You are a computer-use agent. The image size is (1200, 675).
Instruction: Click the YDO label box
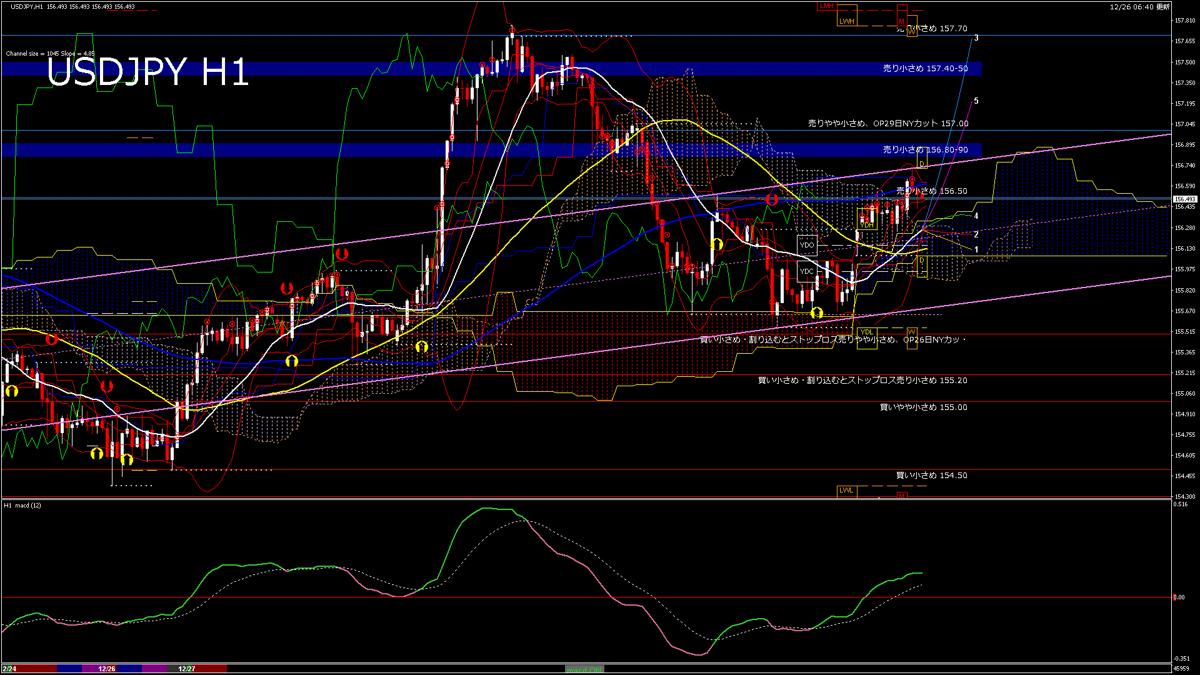807,245
